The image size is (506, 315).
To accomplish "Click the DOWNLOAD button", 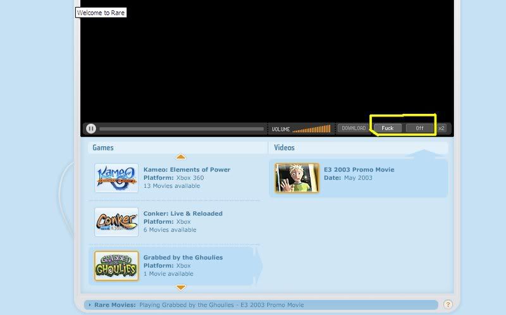I will point(354,128).
